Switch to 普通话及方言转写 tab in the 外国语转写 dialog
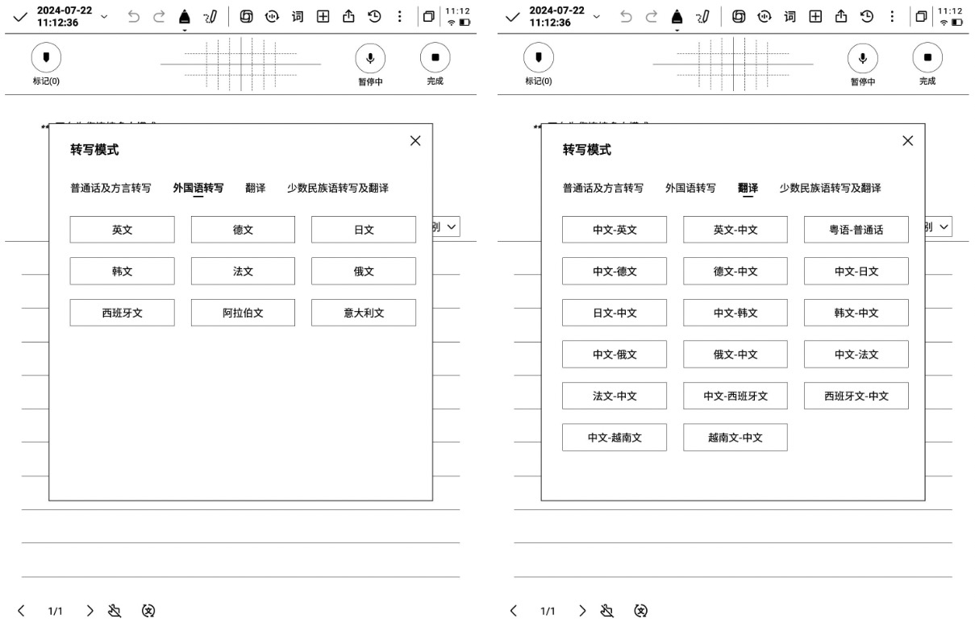 (110, 188)
